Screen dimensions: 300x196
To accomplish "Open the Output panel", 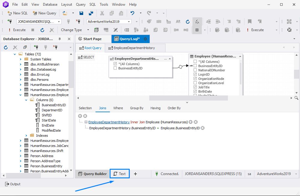I will pyautogui.click(x=13, y=184).
